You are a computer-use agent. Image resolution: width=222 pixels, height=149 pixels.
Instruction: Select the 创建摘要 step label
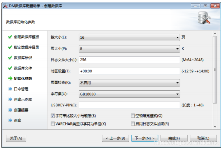click(x=21, y=110)
